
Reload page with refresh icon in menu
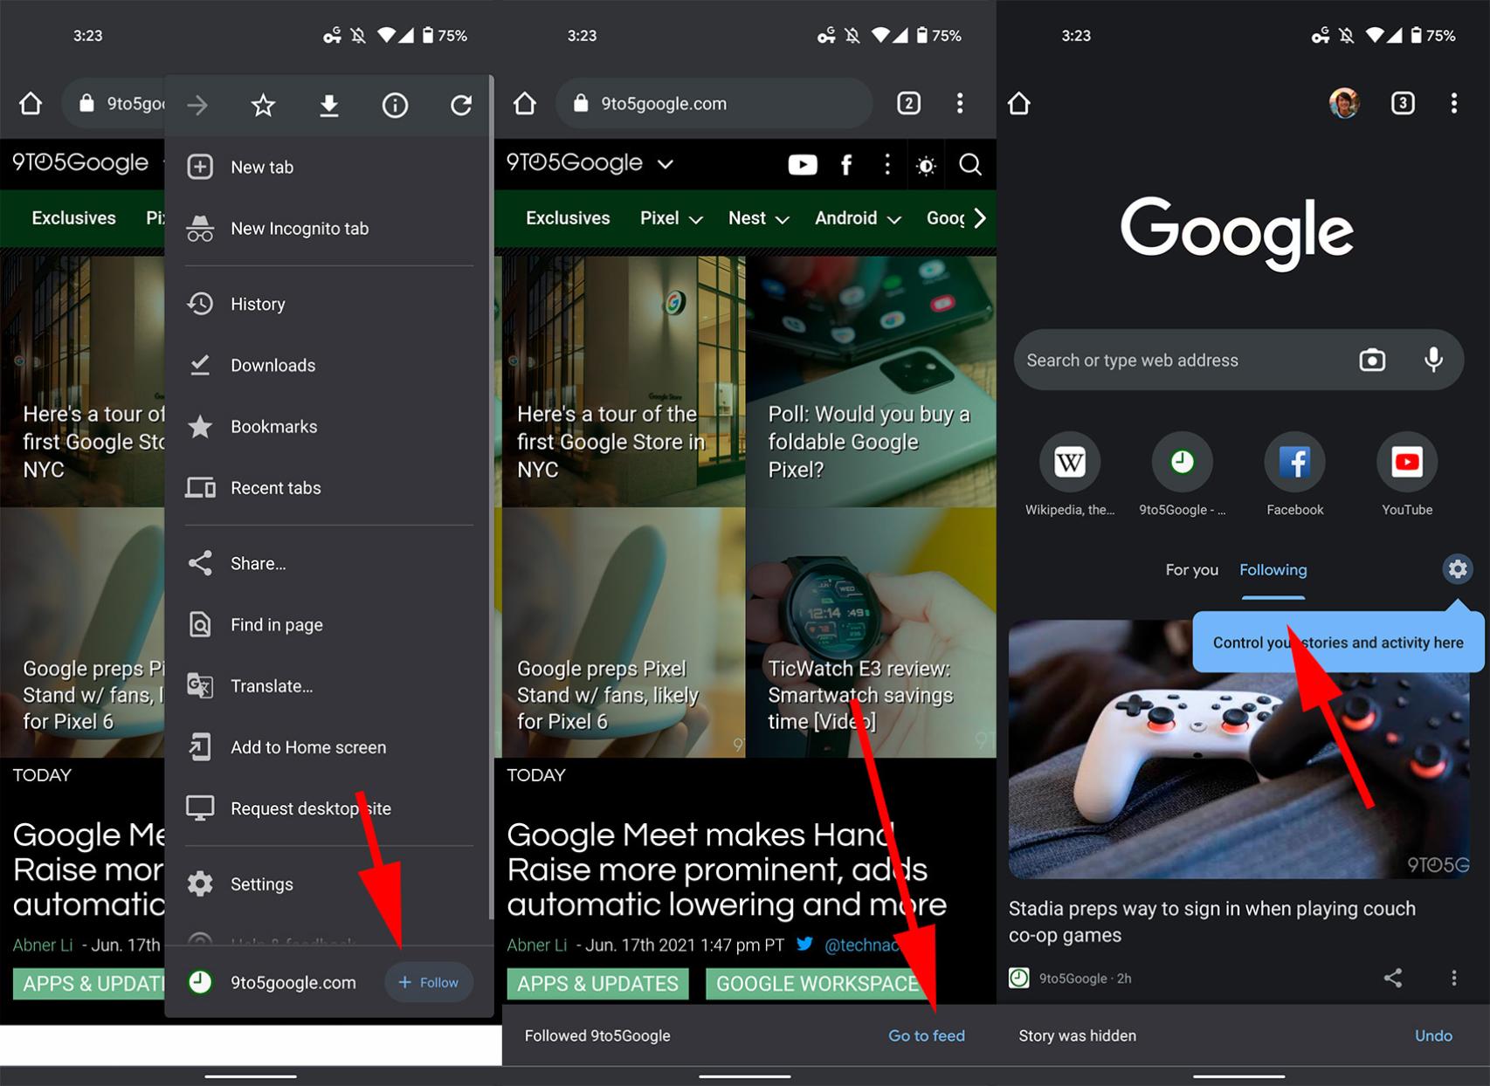(461, 106)
